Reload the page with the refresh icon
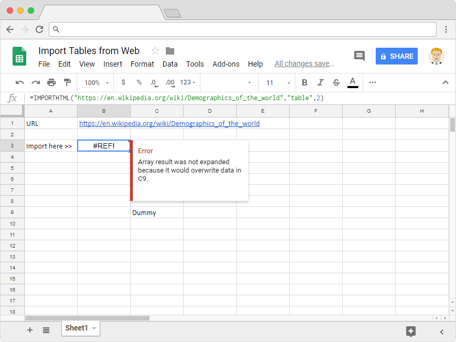Screen dimensions: 456x342 pyautogui.click(x=39, y=29)
